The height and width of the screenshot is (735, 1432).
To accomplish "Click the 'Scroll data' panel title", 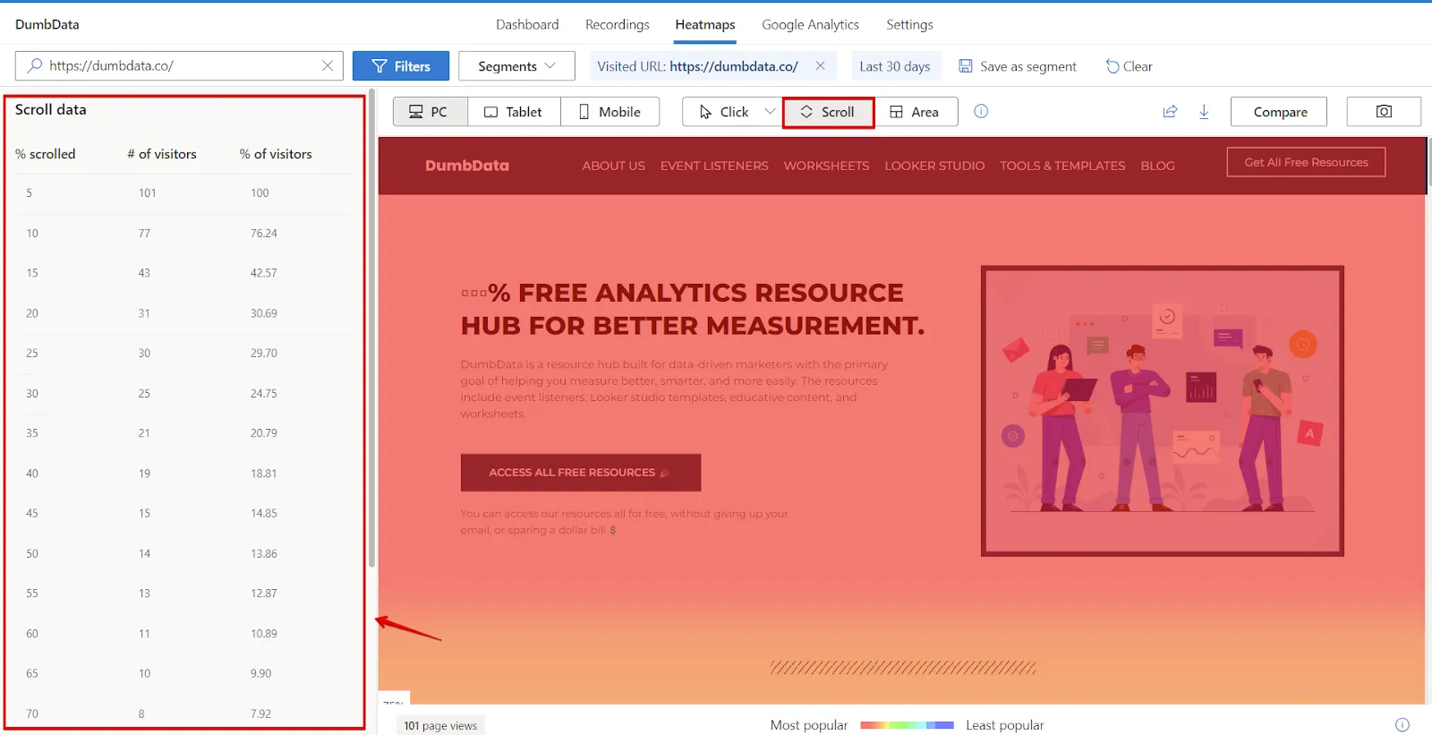I will point(51,109).
